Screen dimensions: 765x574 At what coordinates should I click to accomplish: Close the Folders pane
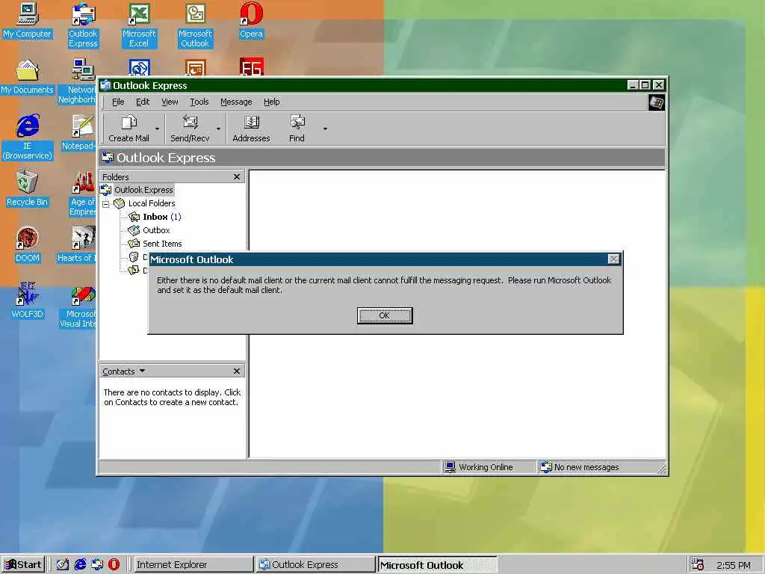coord(237,176)
